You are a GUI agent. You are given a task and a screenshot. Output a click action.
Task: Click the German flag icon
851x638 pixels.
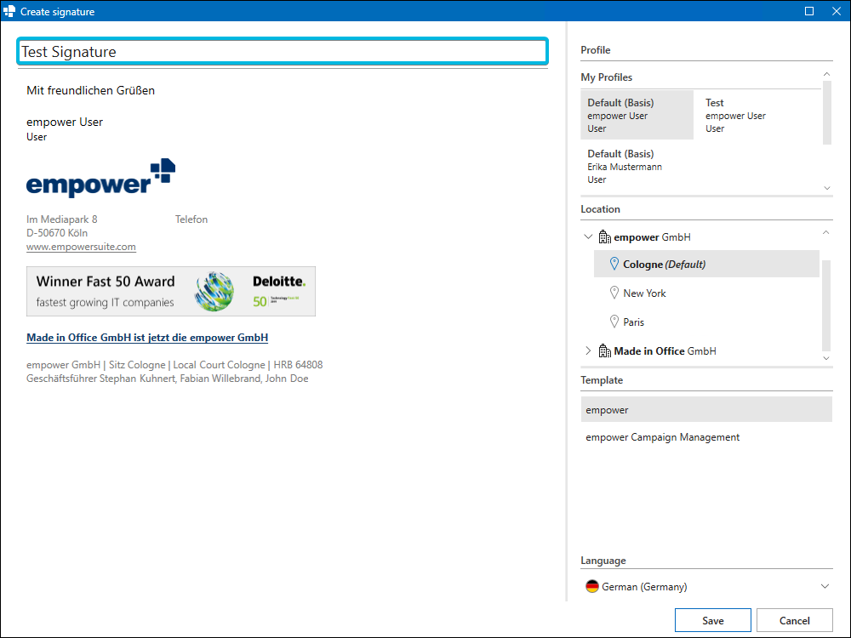coord(592,586)
